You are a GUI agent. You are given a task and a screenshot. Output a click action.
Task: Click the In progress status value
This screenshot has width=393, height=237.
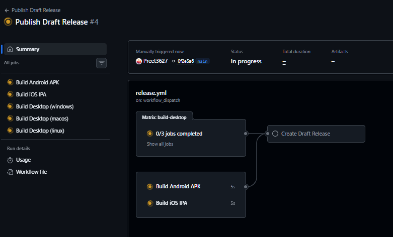(246, 61)
